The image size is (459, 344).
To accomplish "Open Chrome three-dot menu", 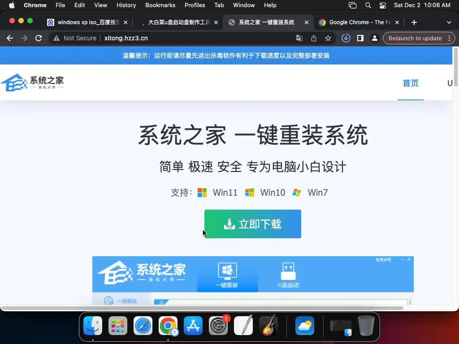I will tap(449, 39).
